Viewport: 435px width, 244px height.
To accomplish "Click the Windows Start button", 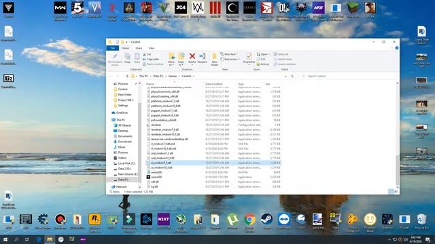I will point(5,239).
